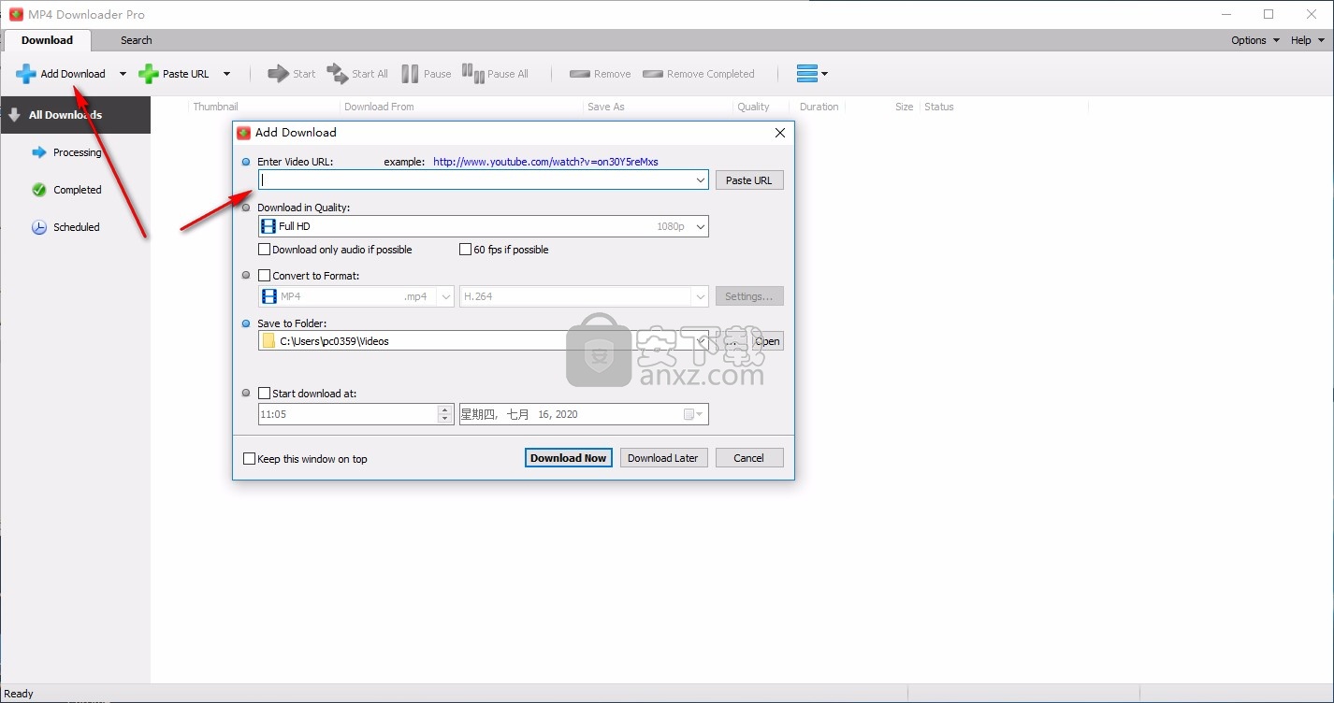Click the Quality column header
The height and width of the screenshot is (703, 1334).
pyautogui.click(x=753, y=107)
